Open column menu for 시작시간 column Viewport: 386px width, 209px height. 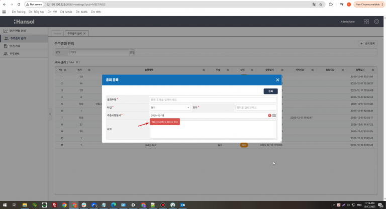click(313, 70)
